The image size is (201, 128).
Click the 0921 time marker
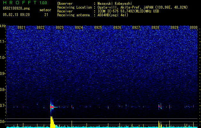tap(21, 28)
